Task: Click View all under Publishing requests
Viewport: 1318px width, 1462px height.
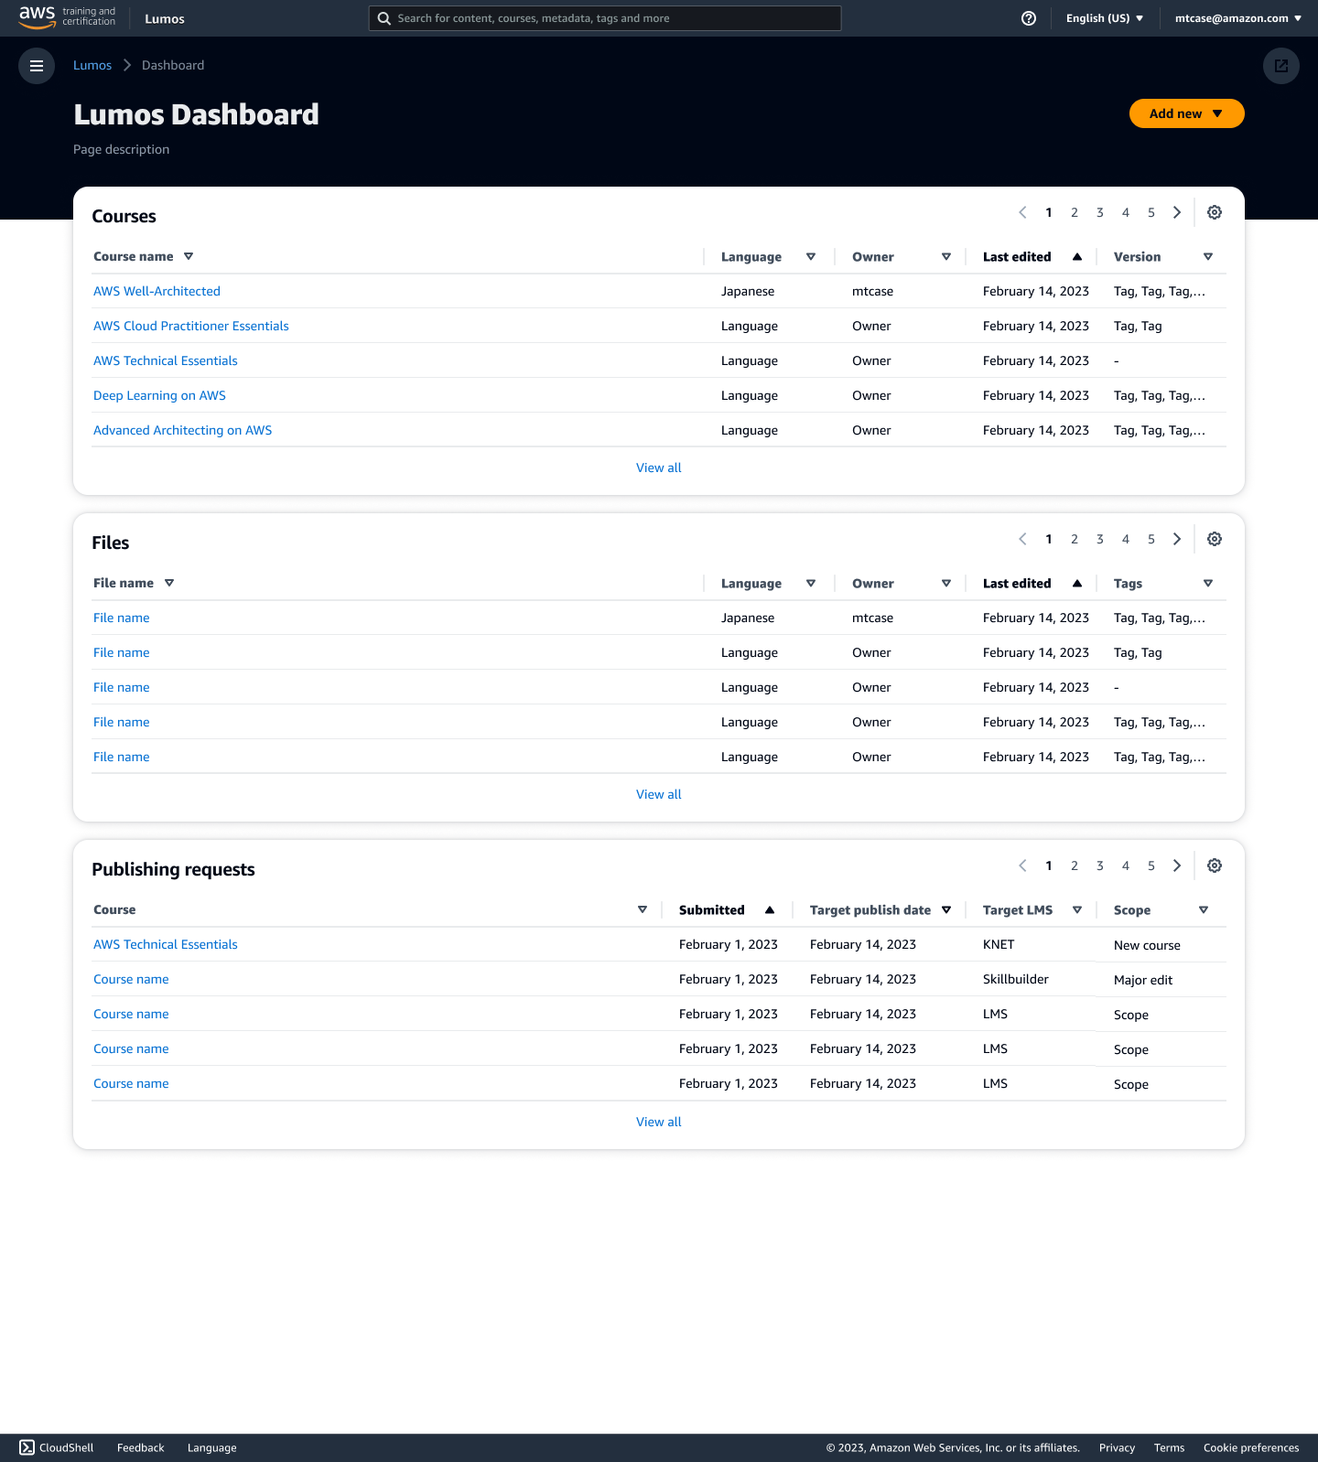Action: click(659, 1122)
